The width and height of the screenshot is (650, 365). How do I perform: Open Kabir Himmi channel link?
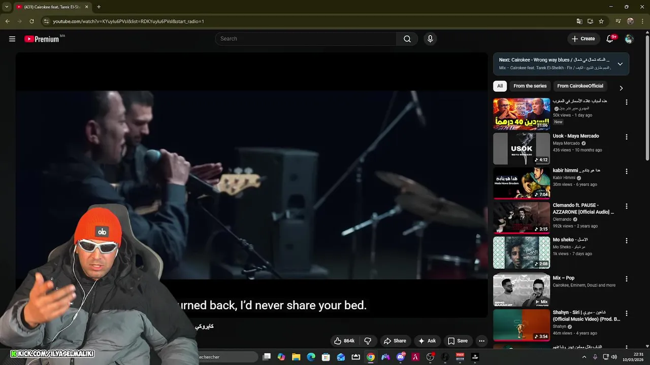(564, 178)
